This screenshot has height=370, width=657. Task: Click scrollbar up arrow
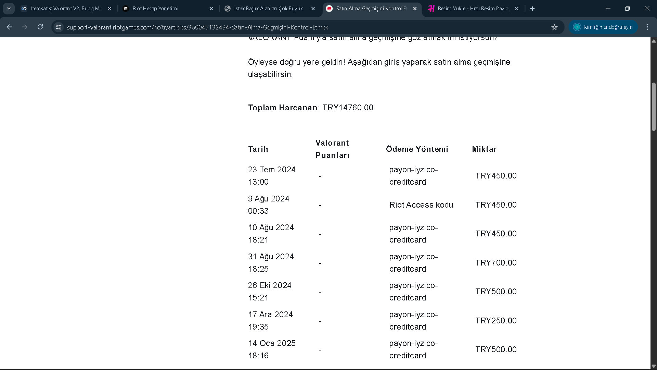coord(654,41)
